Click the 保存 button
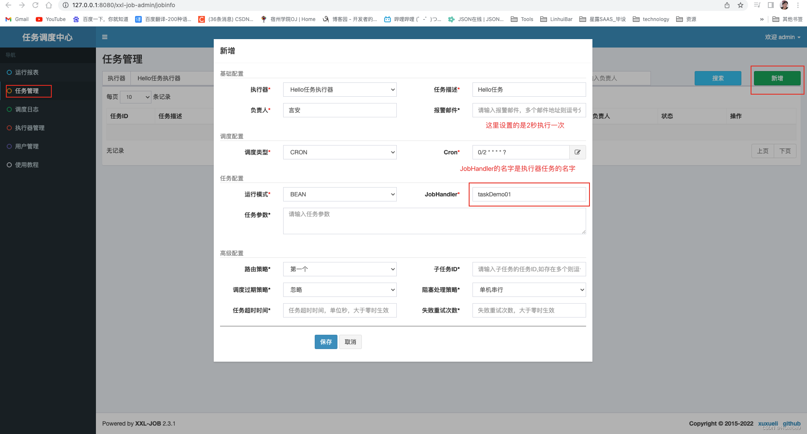 (326, 342)
